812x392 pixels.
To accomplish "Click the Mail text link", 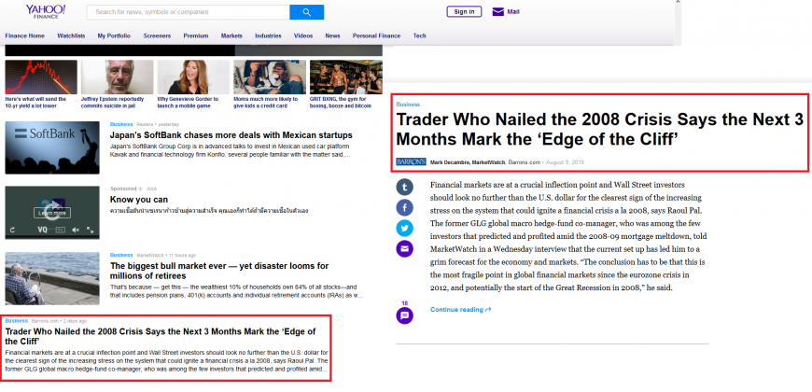I will click(513, 12).
